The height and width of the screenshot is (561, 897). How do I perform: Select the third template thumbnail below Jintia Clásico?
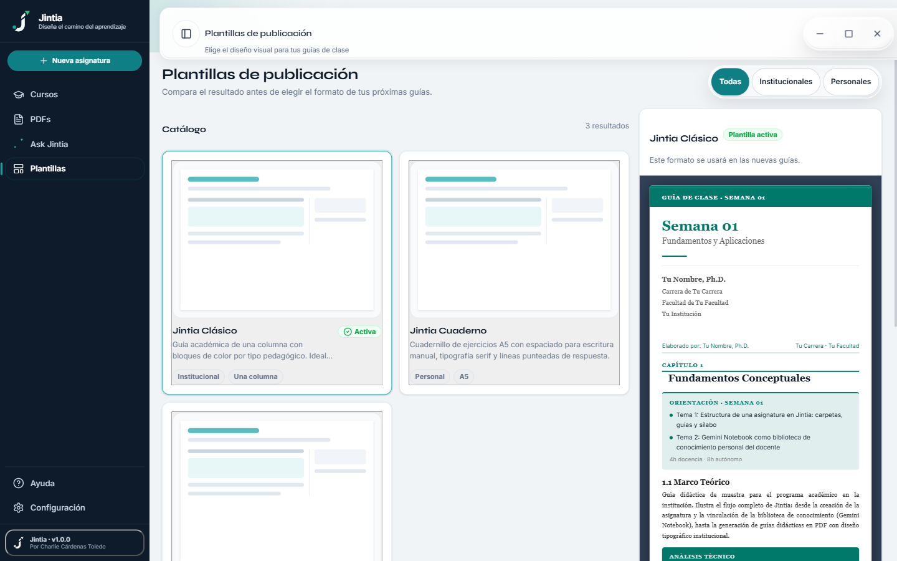click(277, 486)
